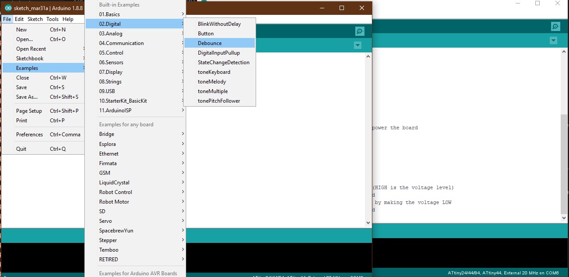Select the 02.Digital examples category
This screenshot has height=277, width=569.
tap(135, 24)
